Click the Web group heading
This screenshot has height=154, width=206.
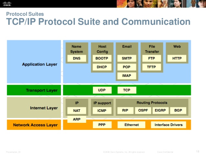177,46
